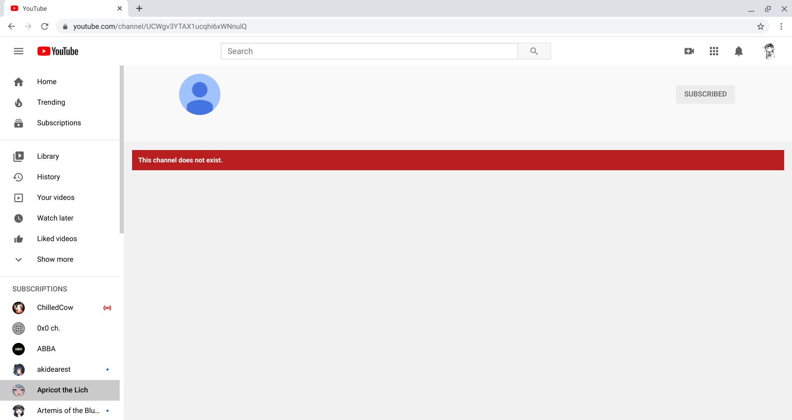The width and height of the screenshot is (792, 420).
Task: Go to Trending
Action: coord(51,102)
